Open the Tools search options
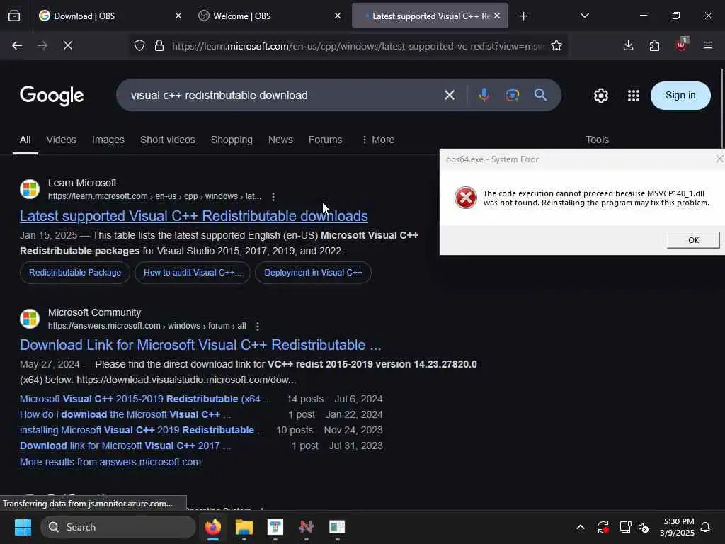725x544 pixels. click(x=597, y=140)
